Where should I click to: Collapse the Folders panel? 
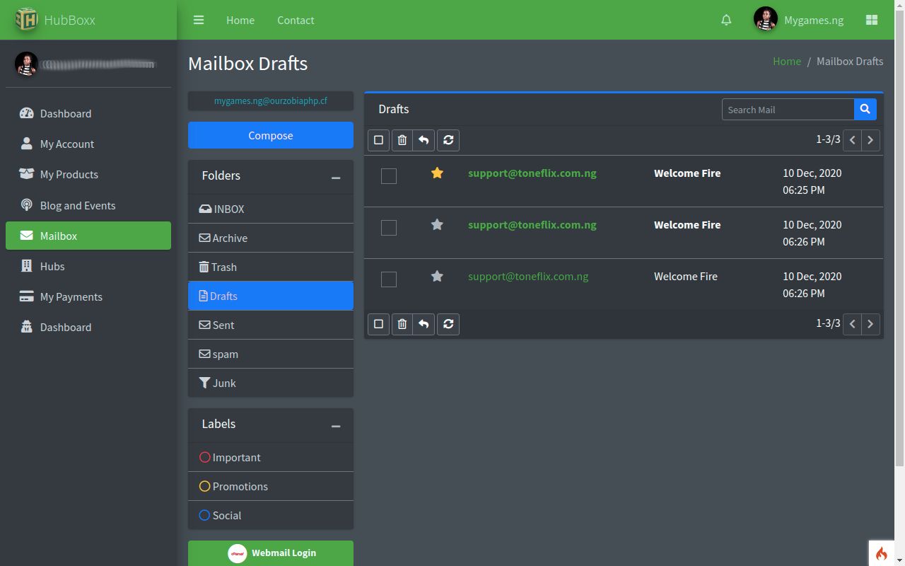tap(336, 177)
